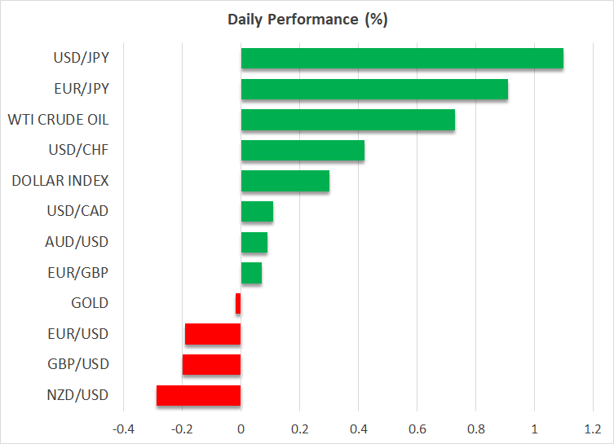Select the GOLD category label
The height and width of the screenshot is (444, 614).
coord(90,303)
